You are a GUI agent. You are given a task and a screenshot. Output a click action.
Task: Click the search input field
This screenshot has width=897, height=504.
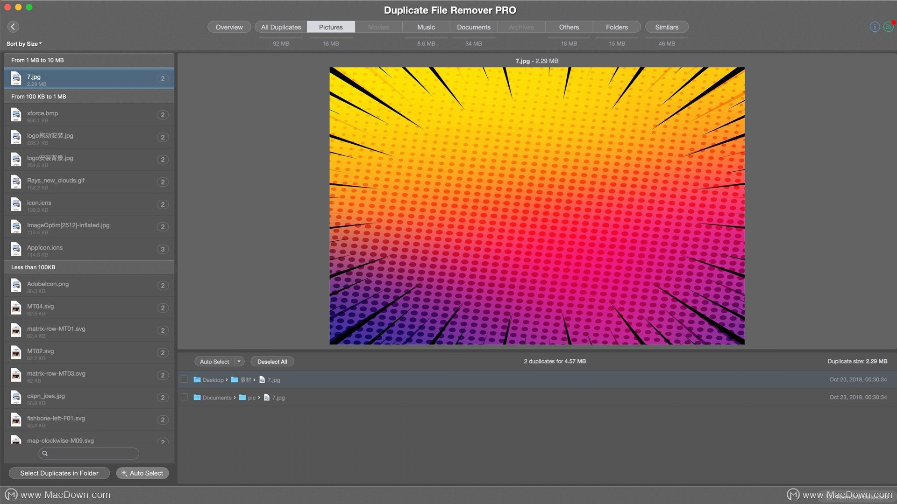click(88, 454)
